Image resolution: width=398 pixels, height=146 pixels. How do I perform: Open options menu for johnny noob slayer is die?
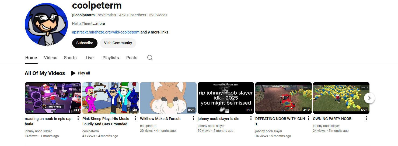click(x=251, y=118)
